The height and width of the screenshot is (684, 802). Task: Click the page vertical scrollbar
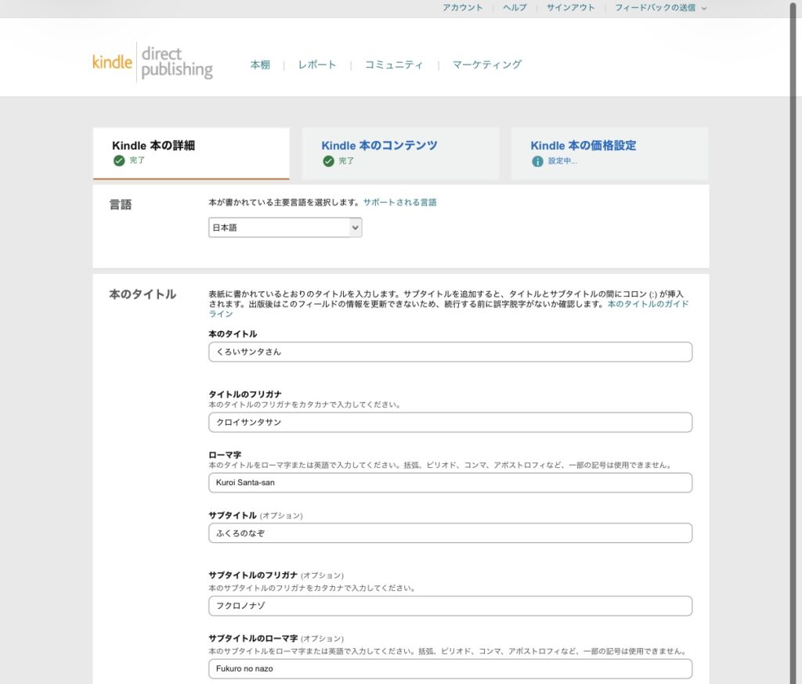click(793, 342)
